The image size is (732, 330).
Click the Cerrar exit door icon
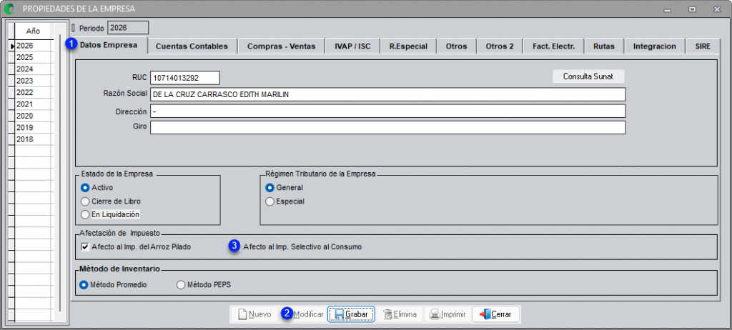pyautogui.click(x=485, y=314)
